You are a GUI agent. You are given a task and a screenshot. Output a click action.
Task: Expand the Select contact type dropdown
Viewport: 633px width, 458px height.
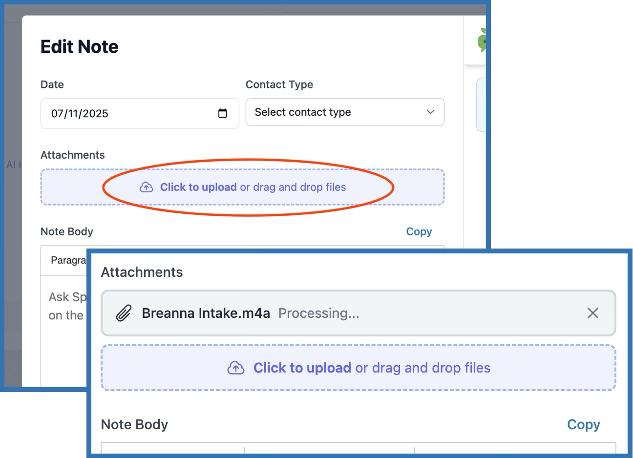344,112
